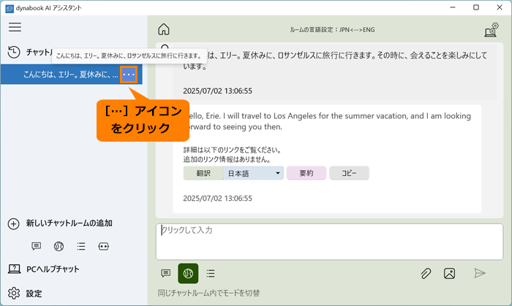The image size is (512, 306).
Task: Send message with arrow icon
Action: pos(480,273)
